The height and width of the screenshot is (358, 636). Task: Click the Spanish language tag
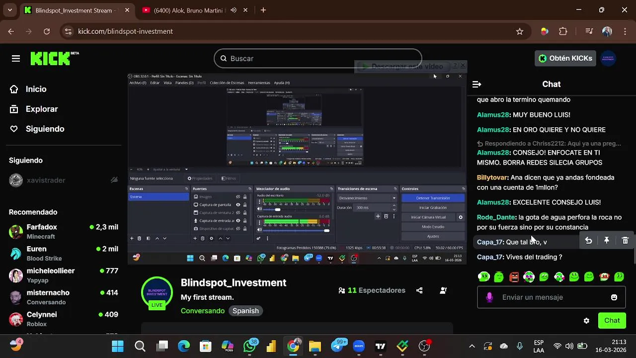pyautogui.click(x=245, y=311)
